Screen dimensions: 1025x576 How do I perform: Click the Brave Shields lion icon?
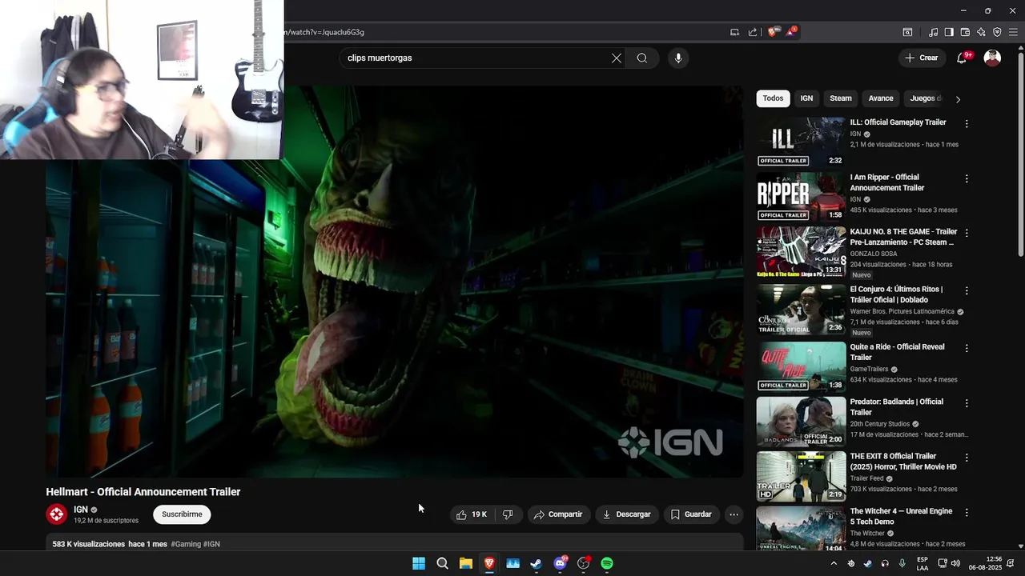click(x=772, y=32)
